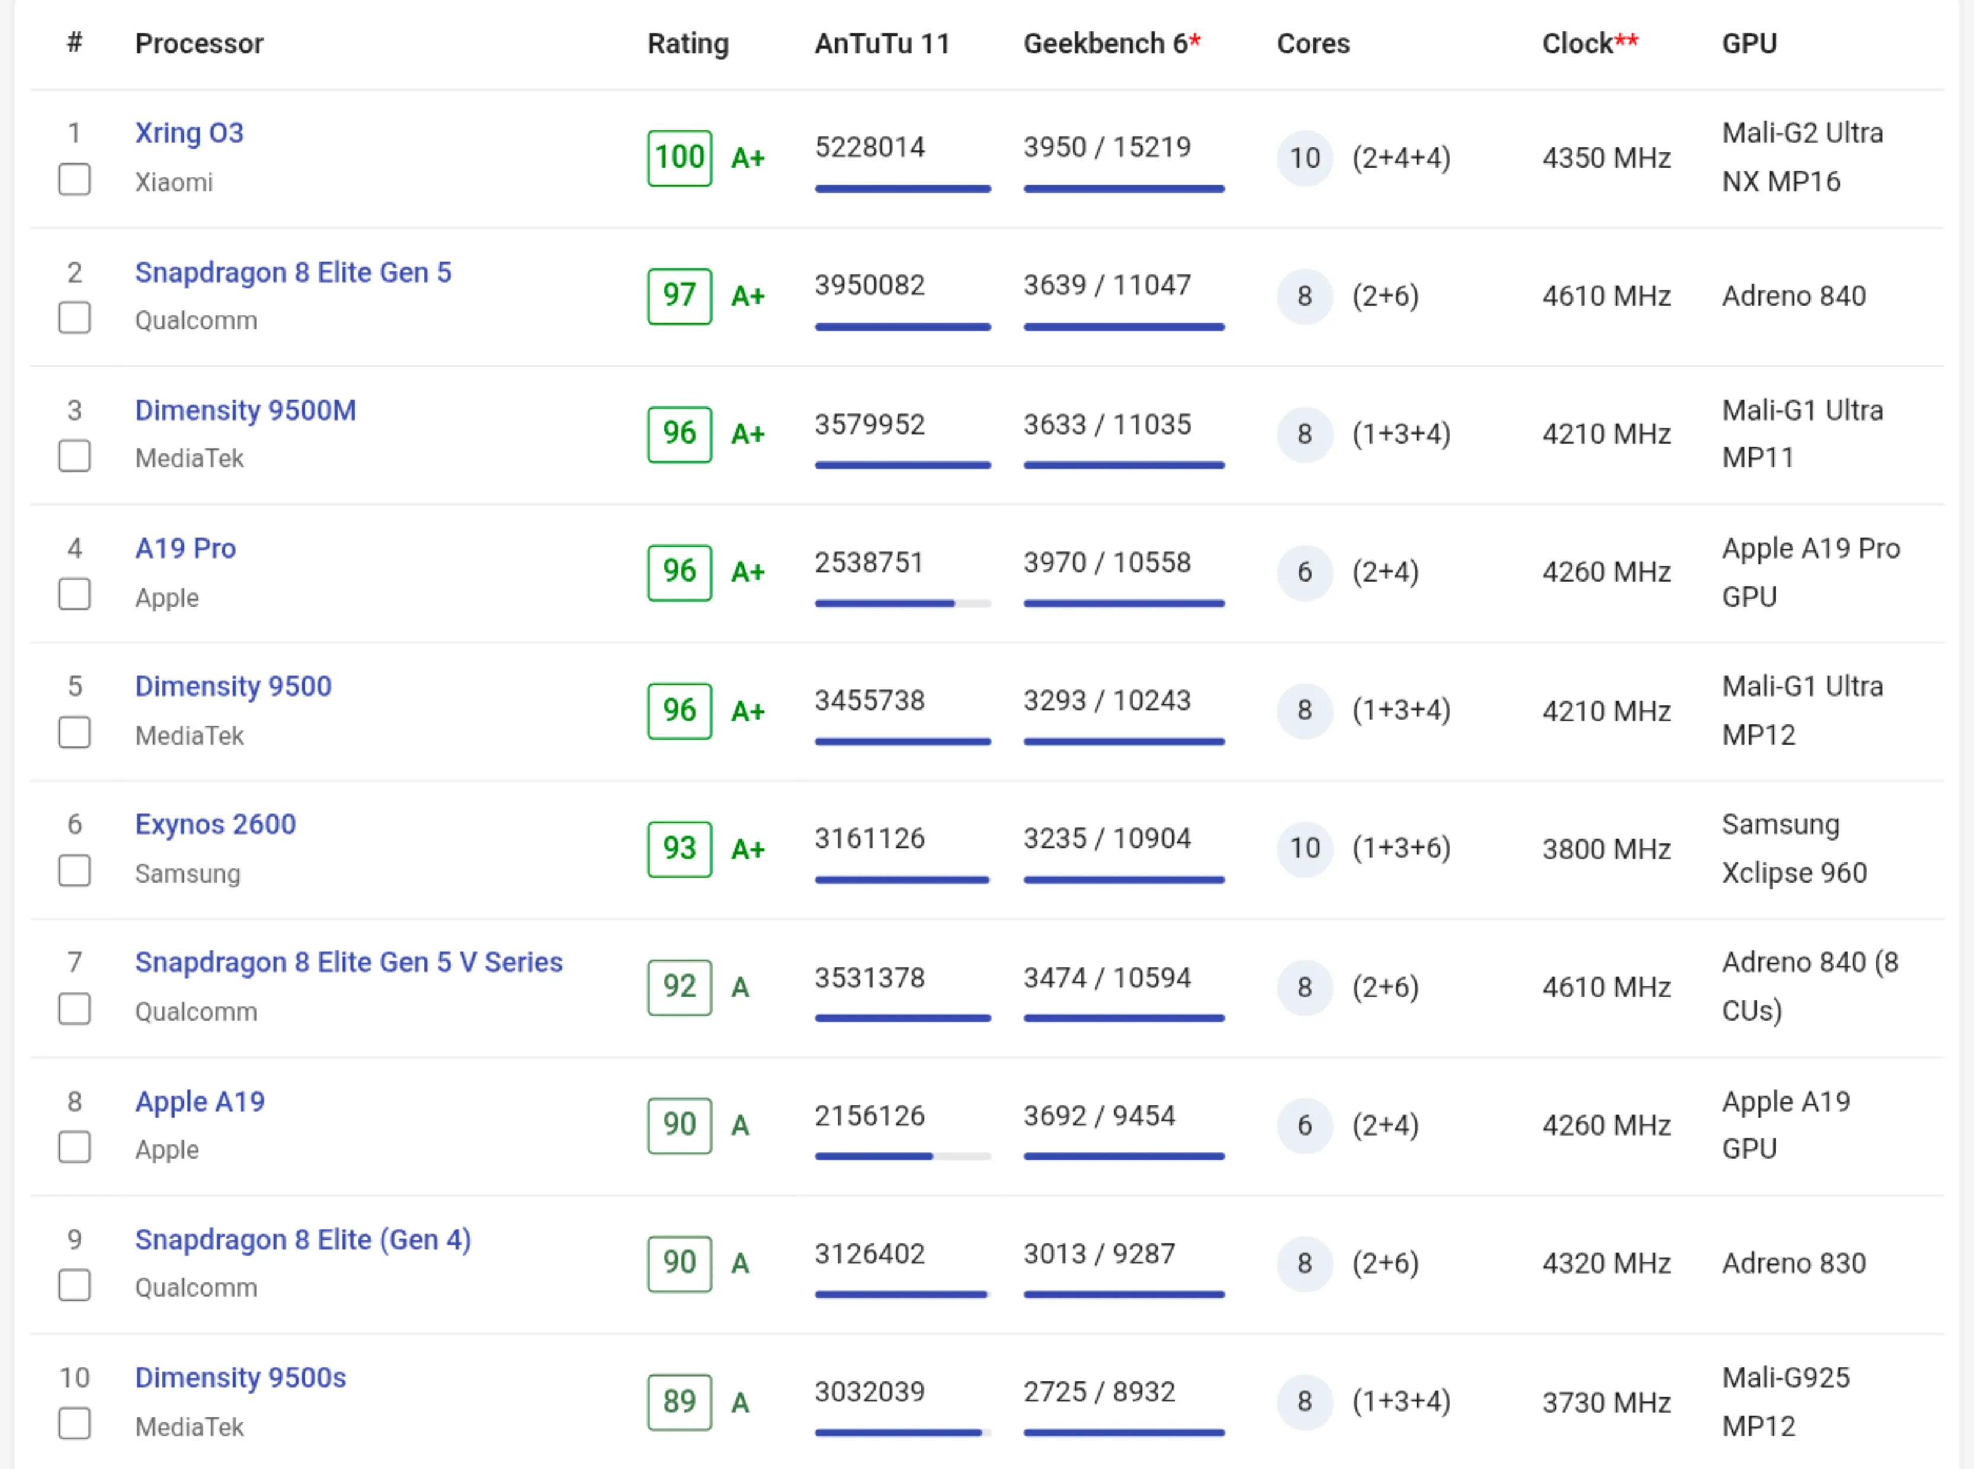The height and width of the screenshot is (1469, 1974).
Task: Click the 4350 MHz clock value
Action: 1607,158
